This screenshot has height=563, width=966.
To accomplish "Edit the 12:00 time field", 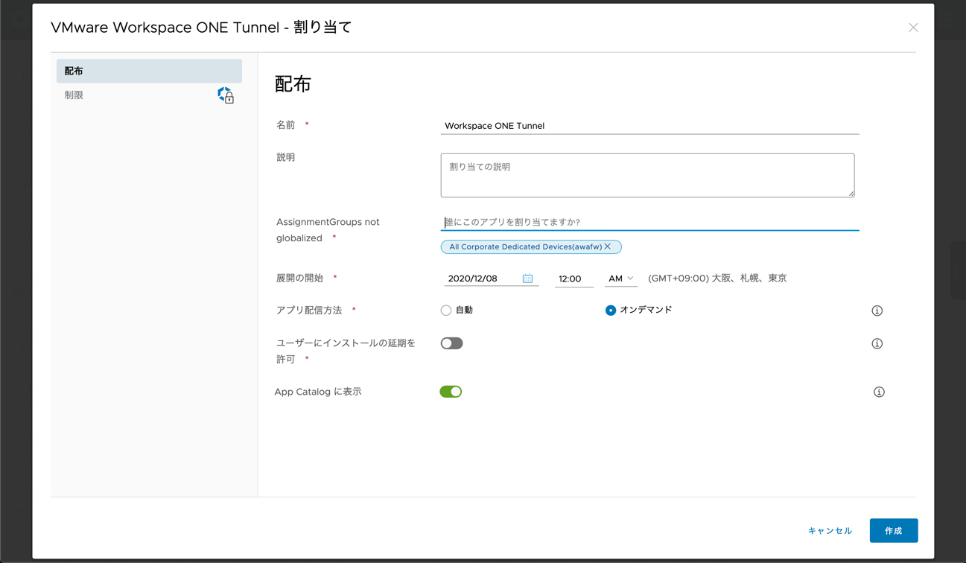I will [x=574, y=279].
